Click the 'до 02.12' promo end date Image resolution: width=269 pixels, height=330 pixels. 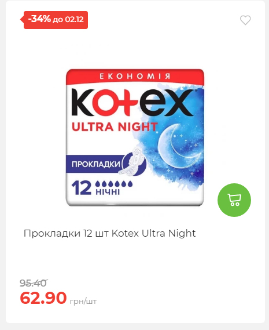(68, 20)
